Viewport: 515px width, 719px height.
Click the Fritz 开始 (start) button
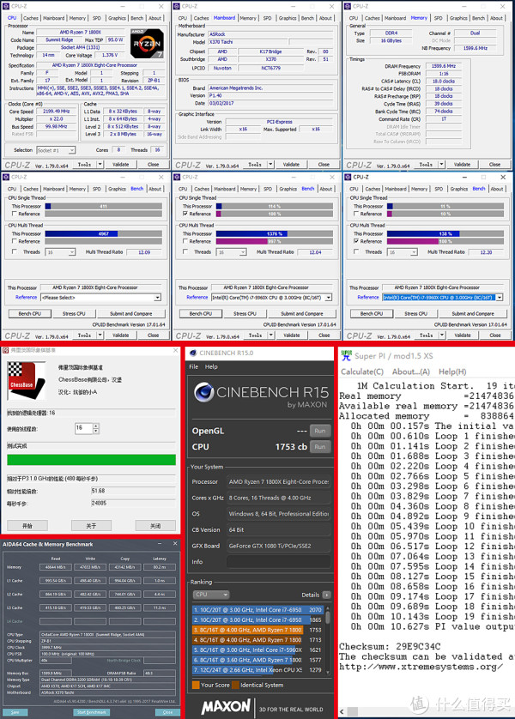point(27,525)
